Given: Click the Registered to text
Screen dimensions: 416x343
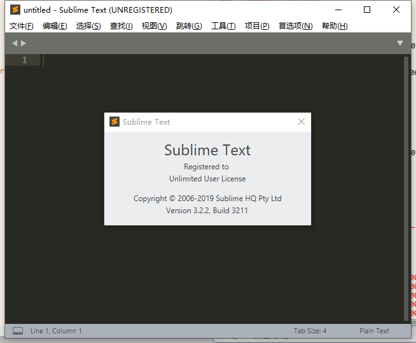Looking at the screenshot, I should (x=206, y=167).
